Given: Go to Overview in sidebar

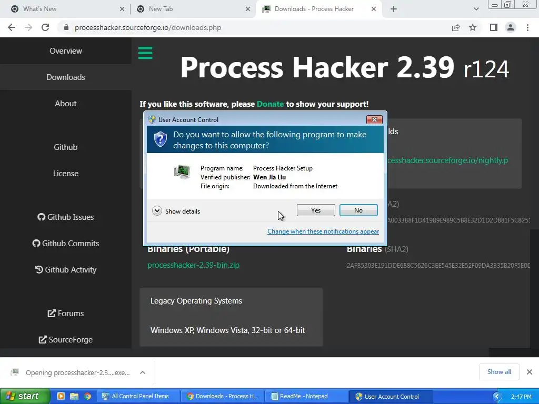Looking at the screenshot, I should tap(66, 51).
